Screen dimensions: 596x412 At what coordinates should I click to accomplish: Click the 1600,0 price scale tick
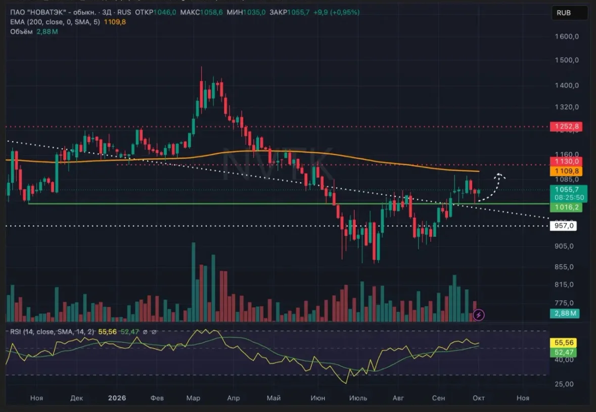566,36
